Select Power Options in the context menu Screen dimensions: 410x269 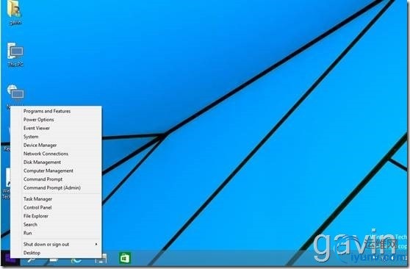(x=56, y=120)
